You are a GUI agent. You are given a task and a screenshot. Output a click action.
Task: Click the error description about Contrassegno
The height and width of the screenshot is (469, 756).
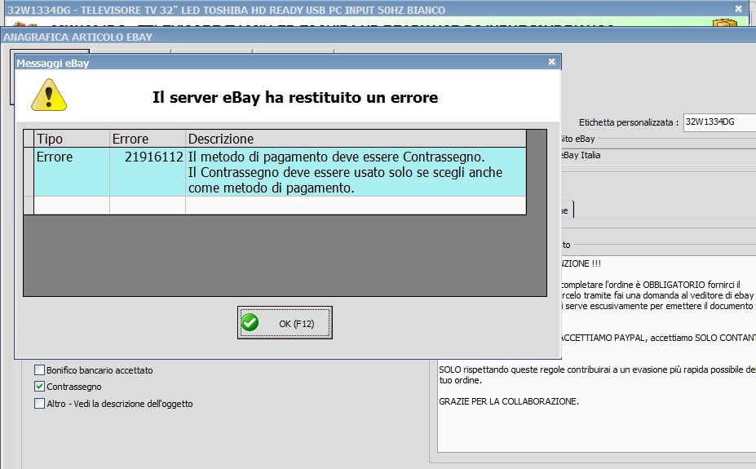(x=356, y=171)
